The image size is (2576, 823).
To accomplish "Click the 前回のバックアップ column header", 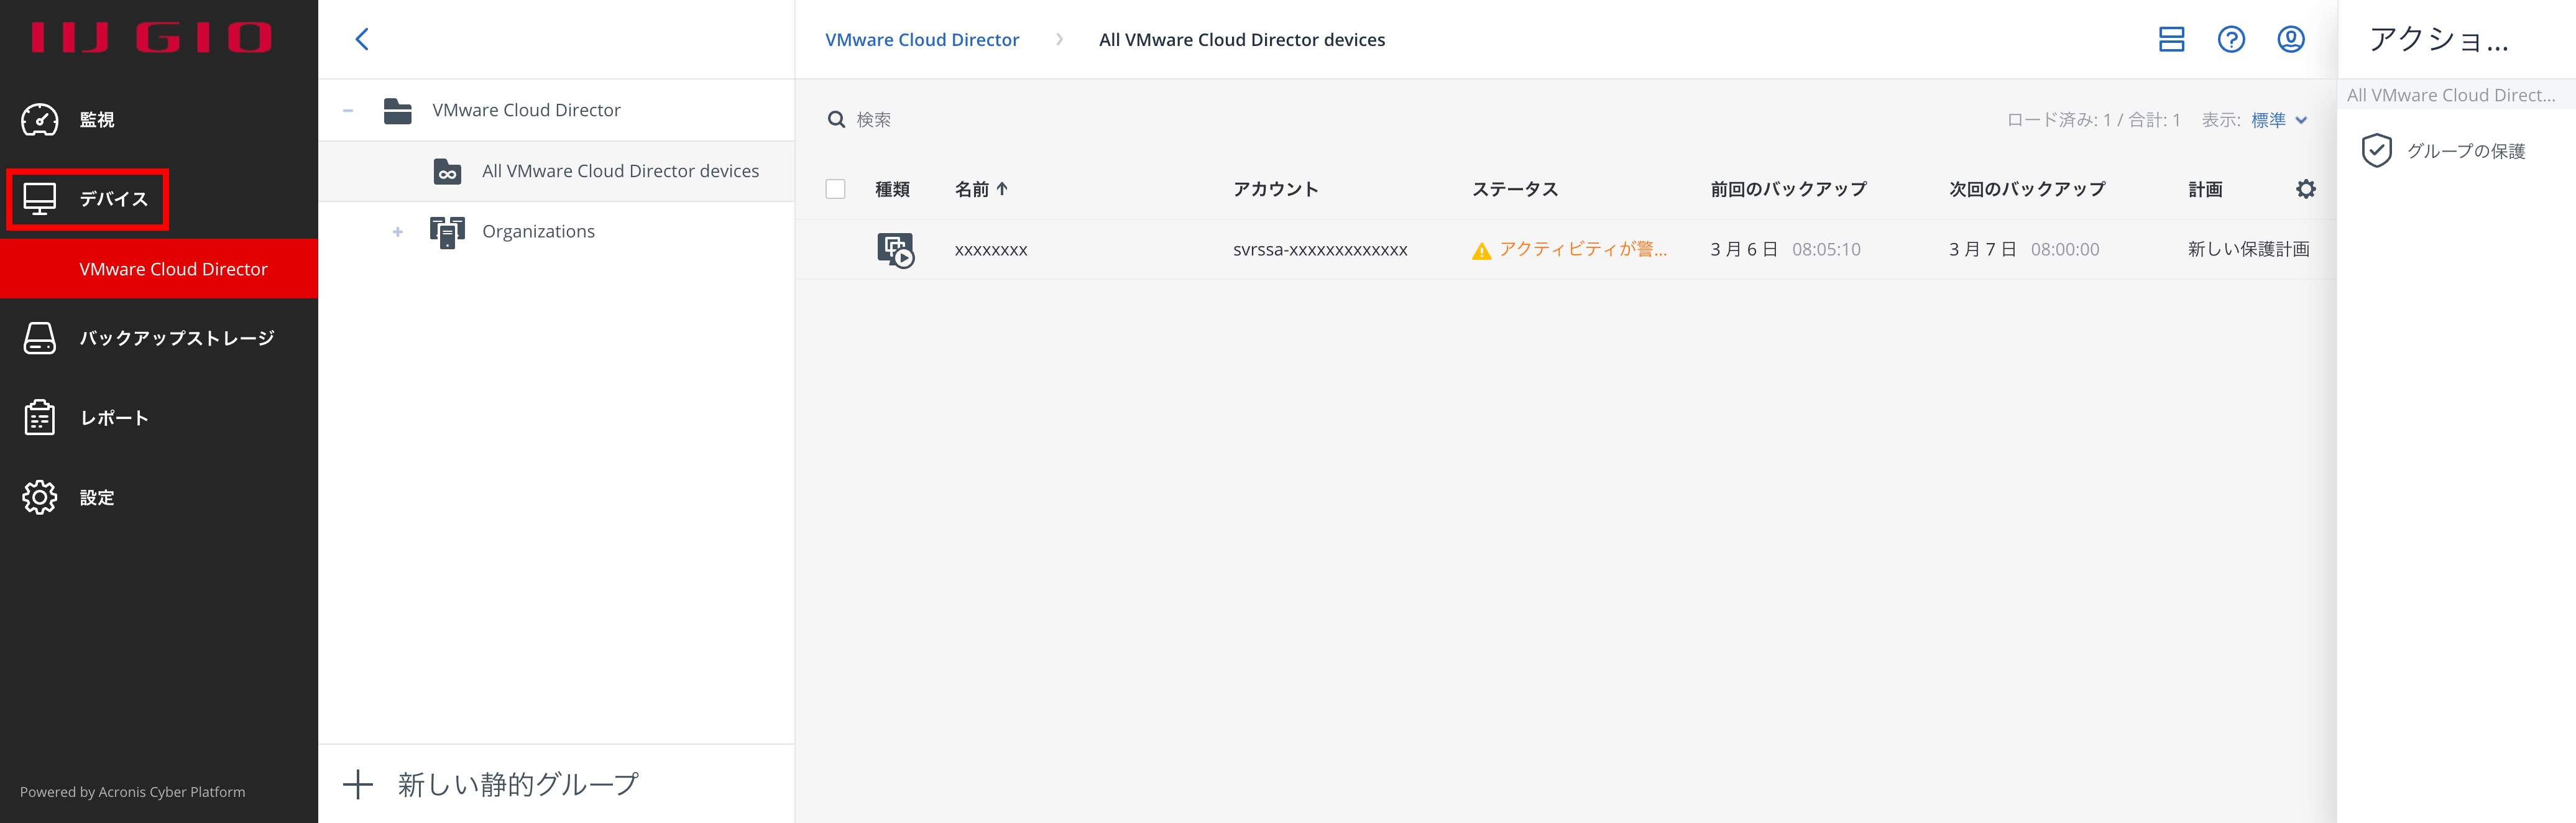I will click(x=1788, y=189).
